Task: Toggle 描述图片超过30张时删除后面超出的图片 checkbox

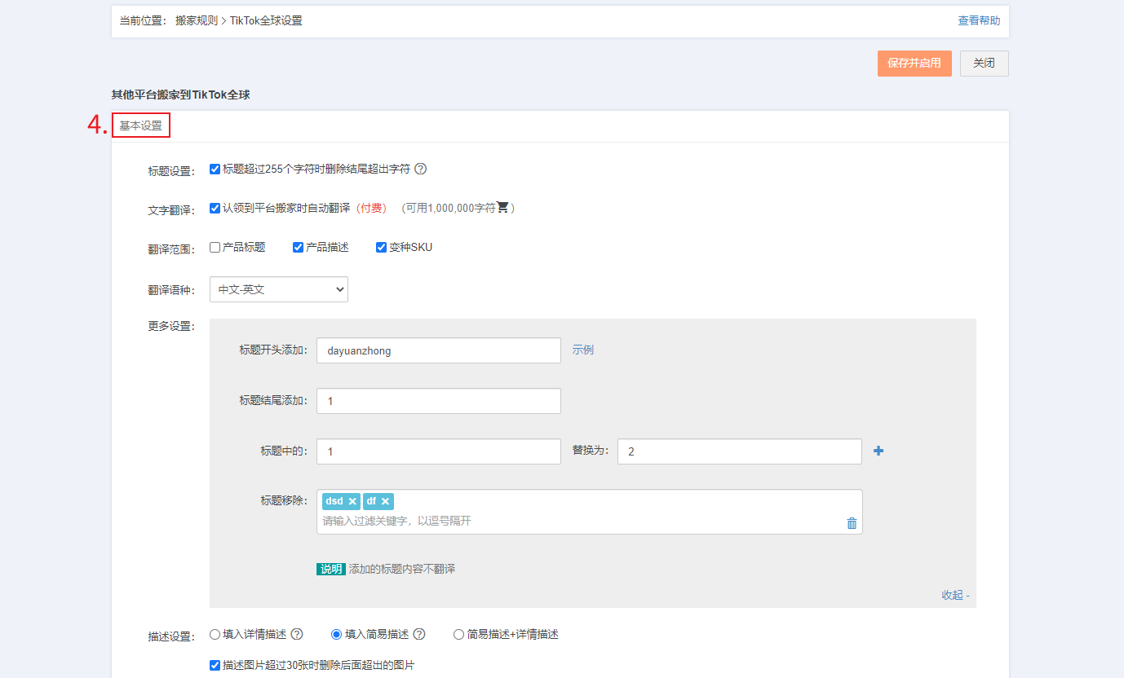Action: [215, 665]
